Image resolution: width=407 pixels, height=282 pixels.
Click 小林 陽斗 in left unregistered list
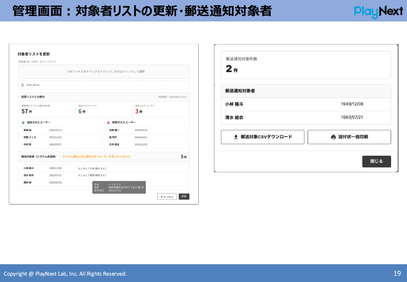[x=29, y=168]
